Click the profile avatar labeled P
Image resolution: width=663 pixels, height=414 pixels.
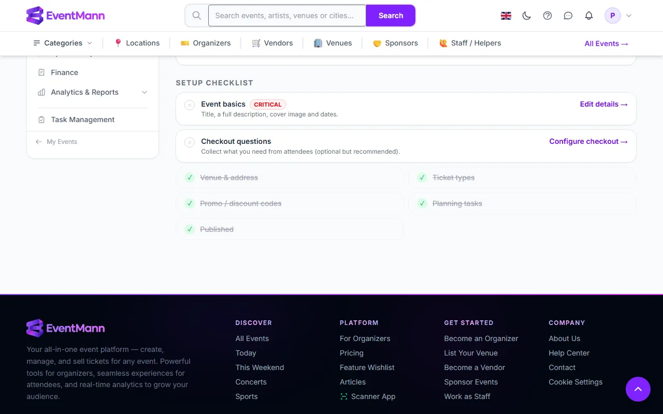click(613, 16)
